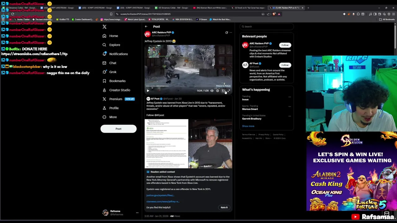397x223 pixels.
Task: Open KickBot TTS bookmark
Action: coord(63,20)
